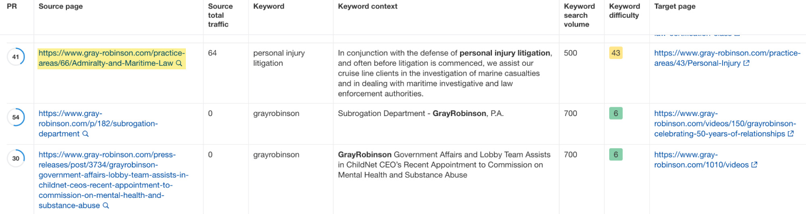Click magnifier icon after substance-abuse press release URL
This screenshot has height=214, width=806.
(x=106, y=206)
